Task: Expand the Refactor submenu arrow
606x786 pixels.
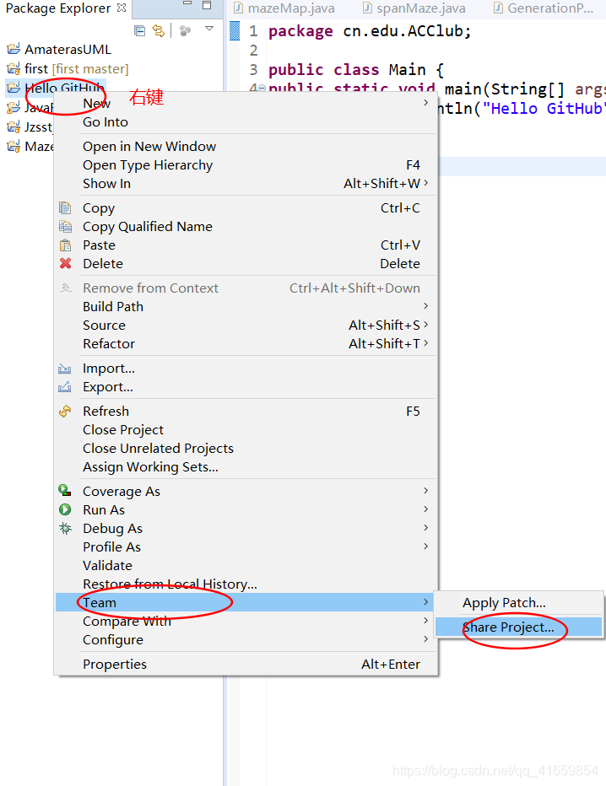Action: pyautogui.click(x=426, y=343)
